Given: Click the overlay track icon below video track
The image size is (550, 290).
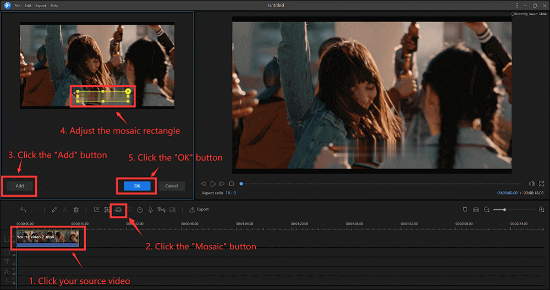Looking at the screenshot, I should [x=7, y=252].
